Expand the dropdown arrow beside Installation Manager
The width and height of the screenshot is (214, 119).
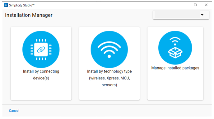point(202,15)
